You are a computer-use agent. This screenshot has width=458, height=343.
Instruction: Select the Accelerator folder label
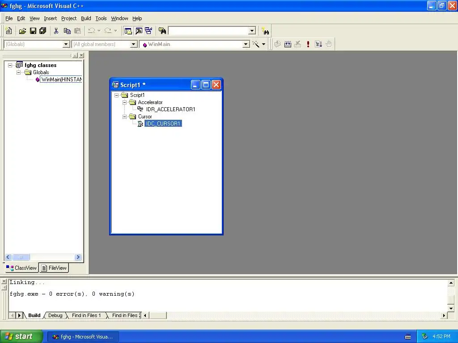click(x=150, y=102)
